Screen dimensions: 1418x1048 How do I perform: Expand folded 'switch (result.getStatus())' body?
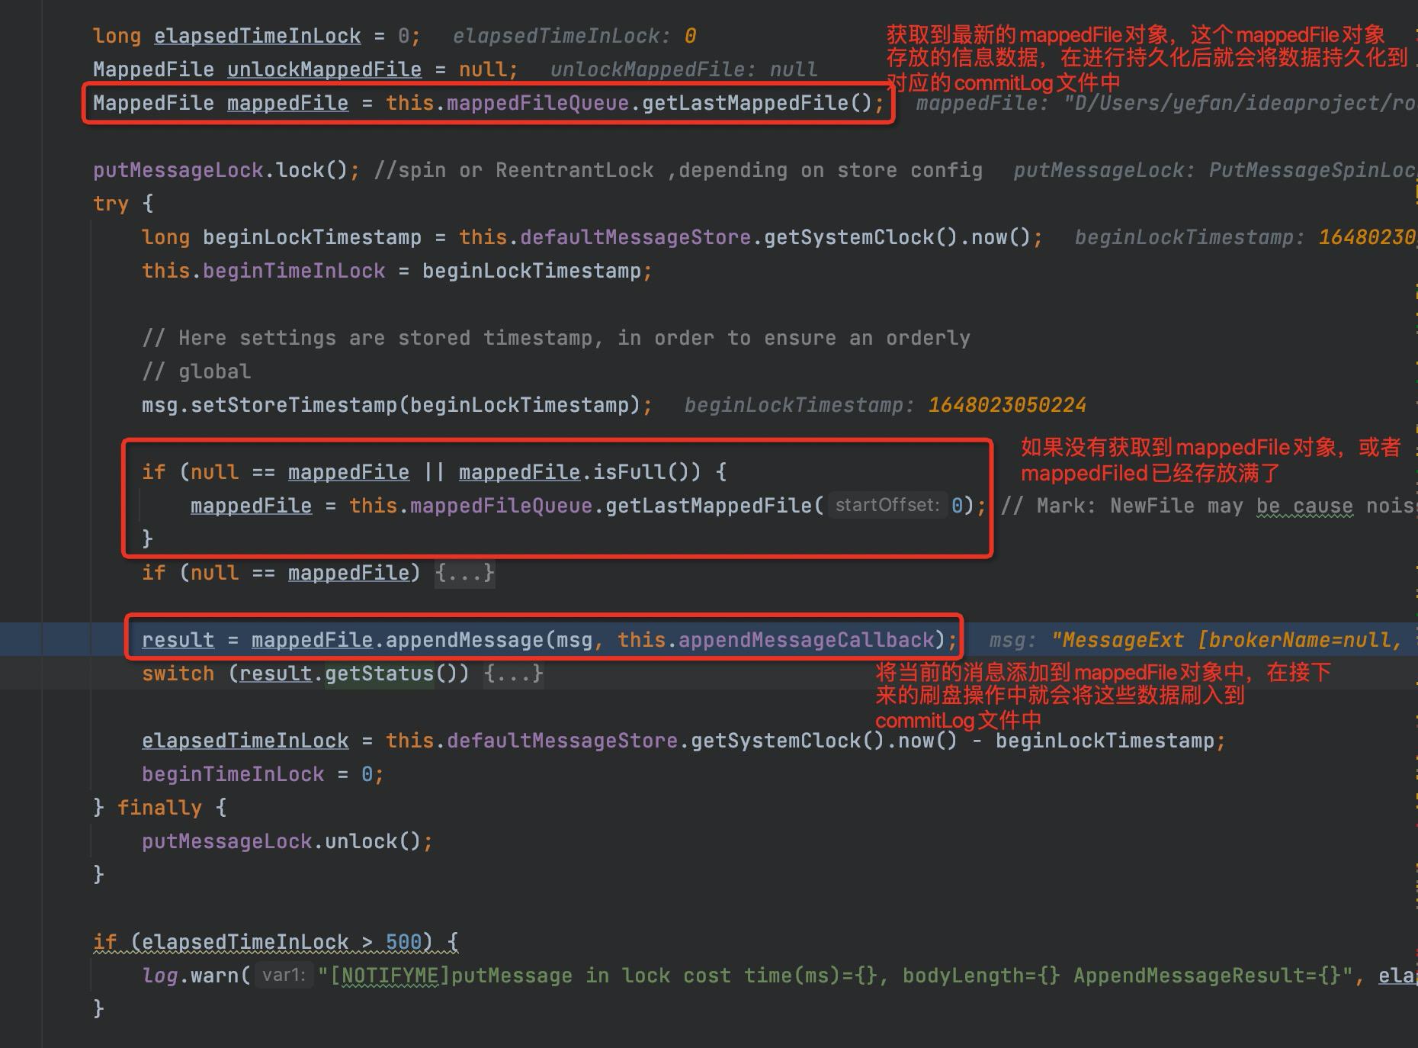[514, 673]
